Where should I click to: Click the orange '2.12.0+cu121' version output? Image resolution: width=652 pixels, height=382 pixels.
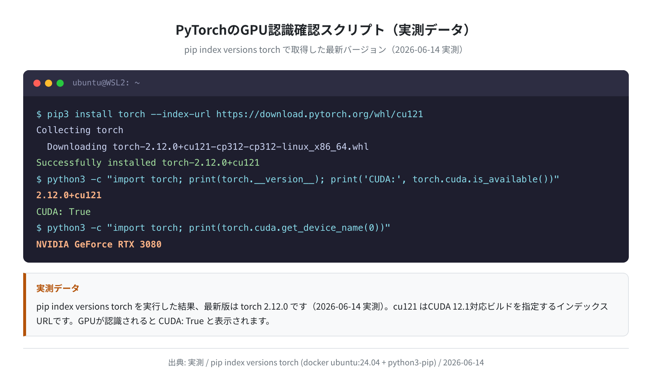click(x=69, y=195)
